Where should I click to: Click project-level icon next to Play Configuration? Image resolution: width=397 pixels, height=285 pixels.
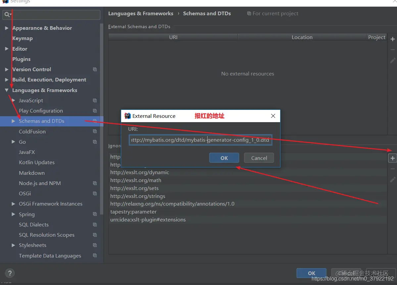click(95, 111)
